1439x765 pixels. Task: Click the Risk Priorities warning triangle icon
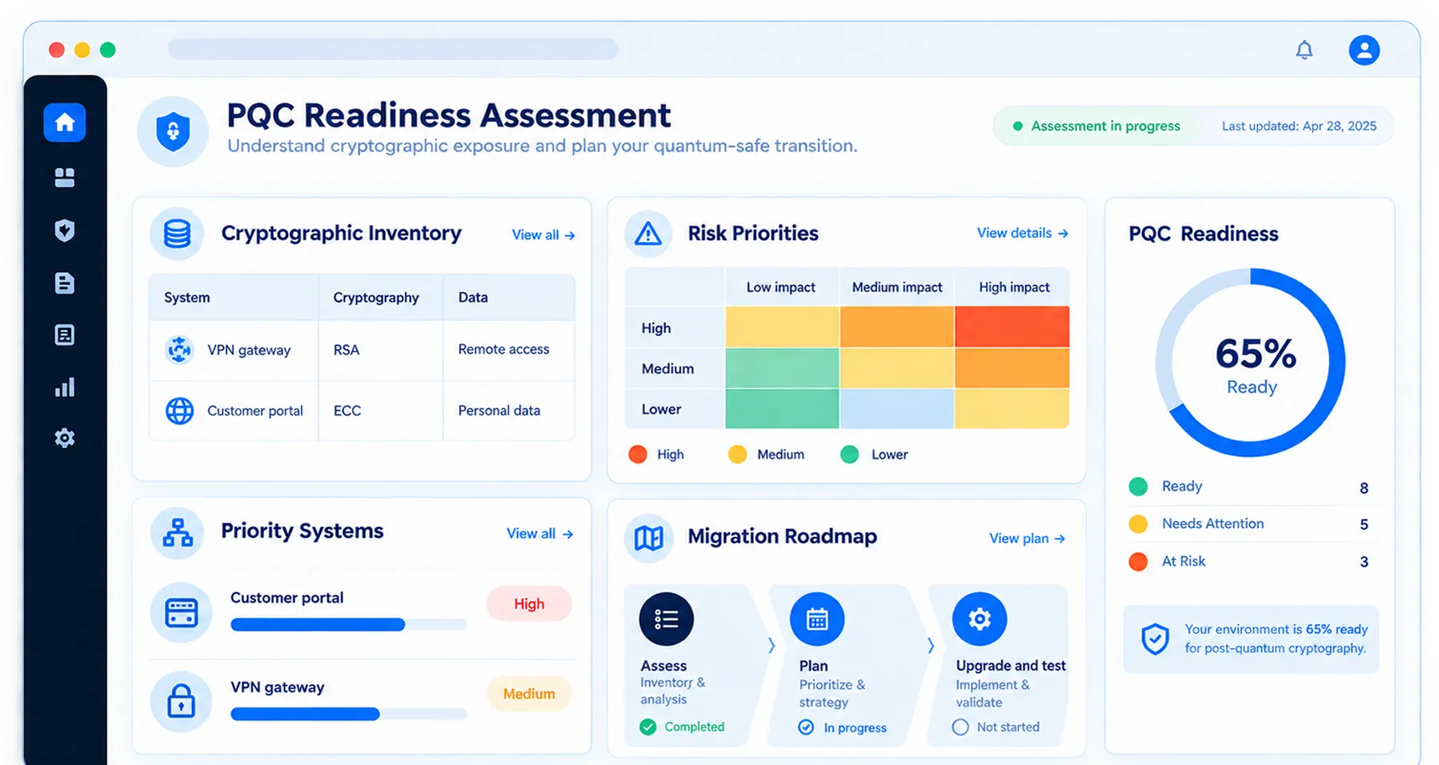[647, 234]
